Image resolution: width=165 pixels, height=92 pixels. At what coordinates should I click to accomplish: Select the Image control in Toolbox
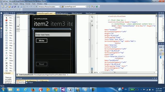tap(9, 40)
